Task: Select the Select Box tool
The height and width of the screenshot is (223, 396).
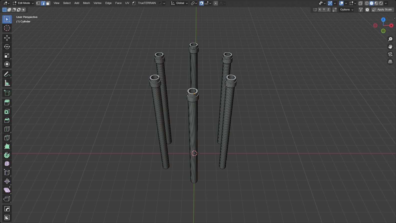Action: pyautogui.click(x=7, y=19)
